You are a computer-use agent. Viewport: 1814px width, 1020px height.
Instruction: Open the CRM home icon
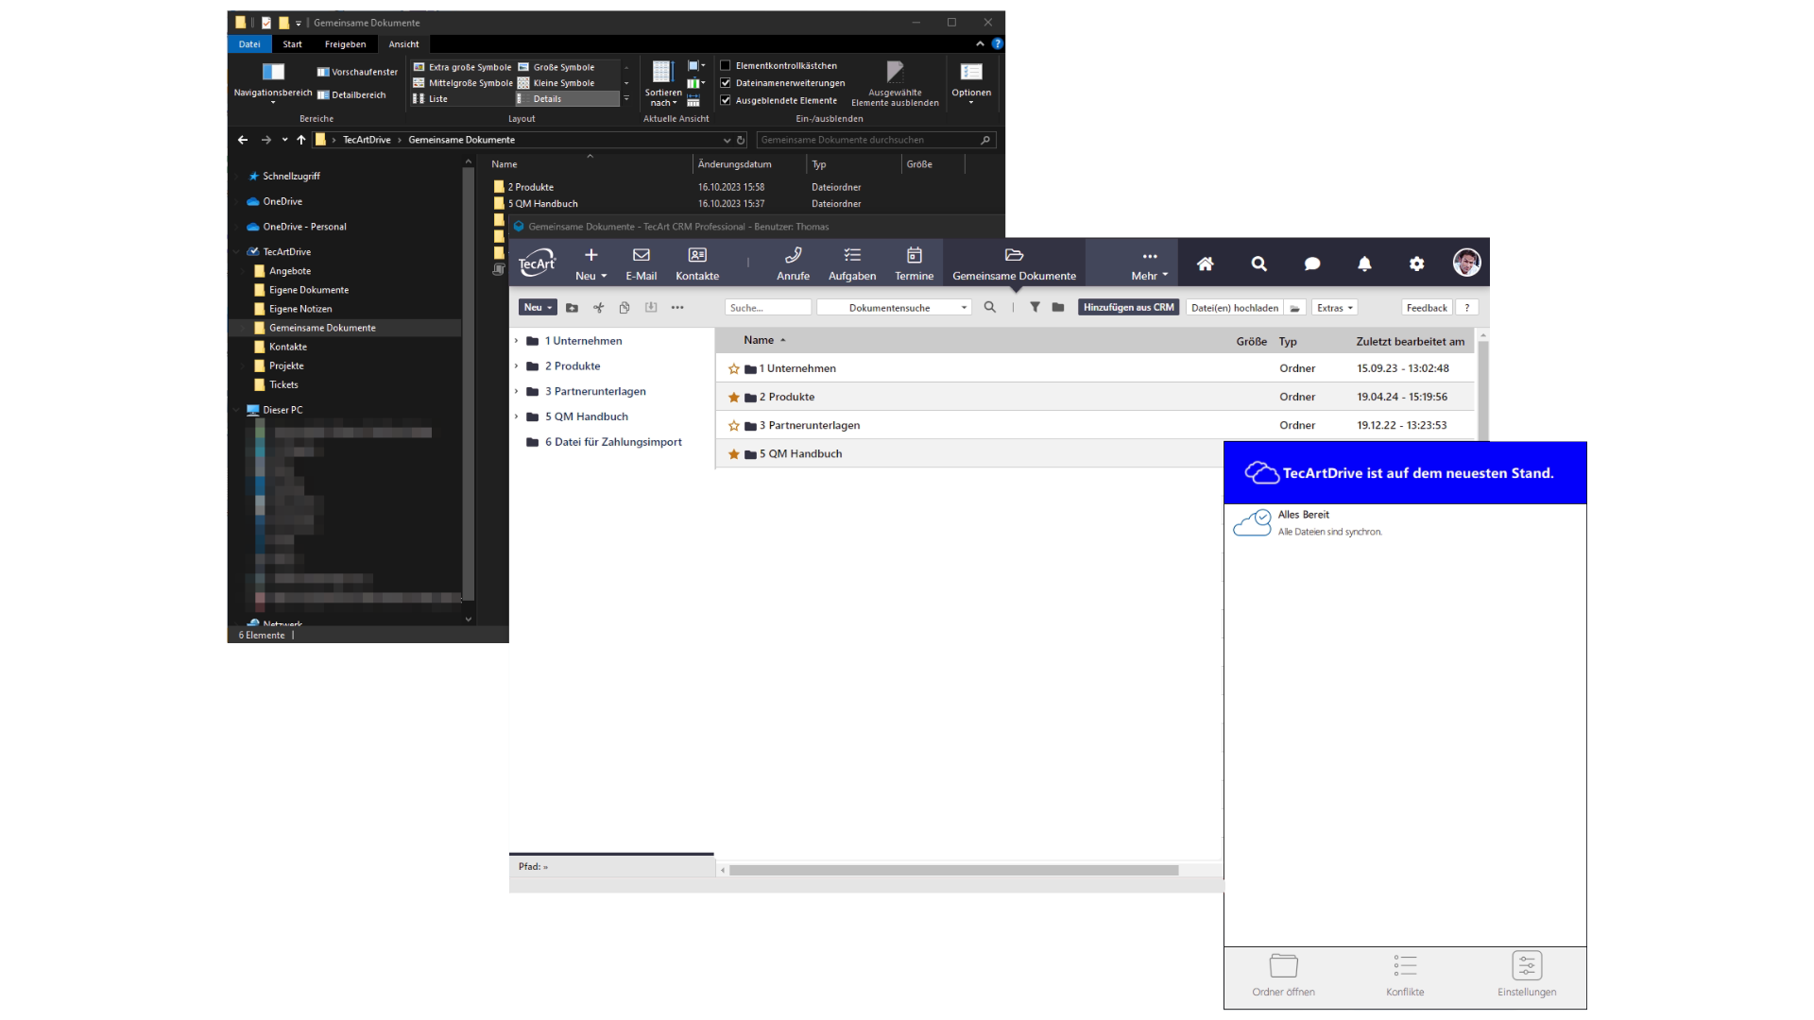pyautogui.click(x=1205, y=264)
